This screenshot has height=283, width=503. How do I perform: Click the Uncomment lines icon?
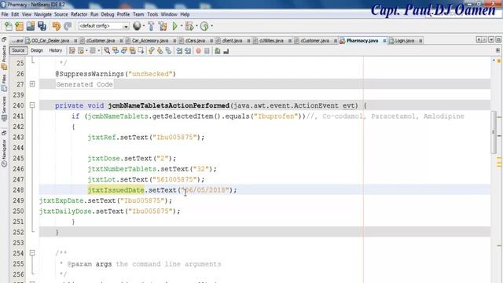coord(226,50)
